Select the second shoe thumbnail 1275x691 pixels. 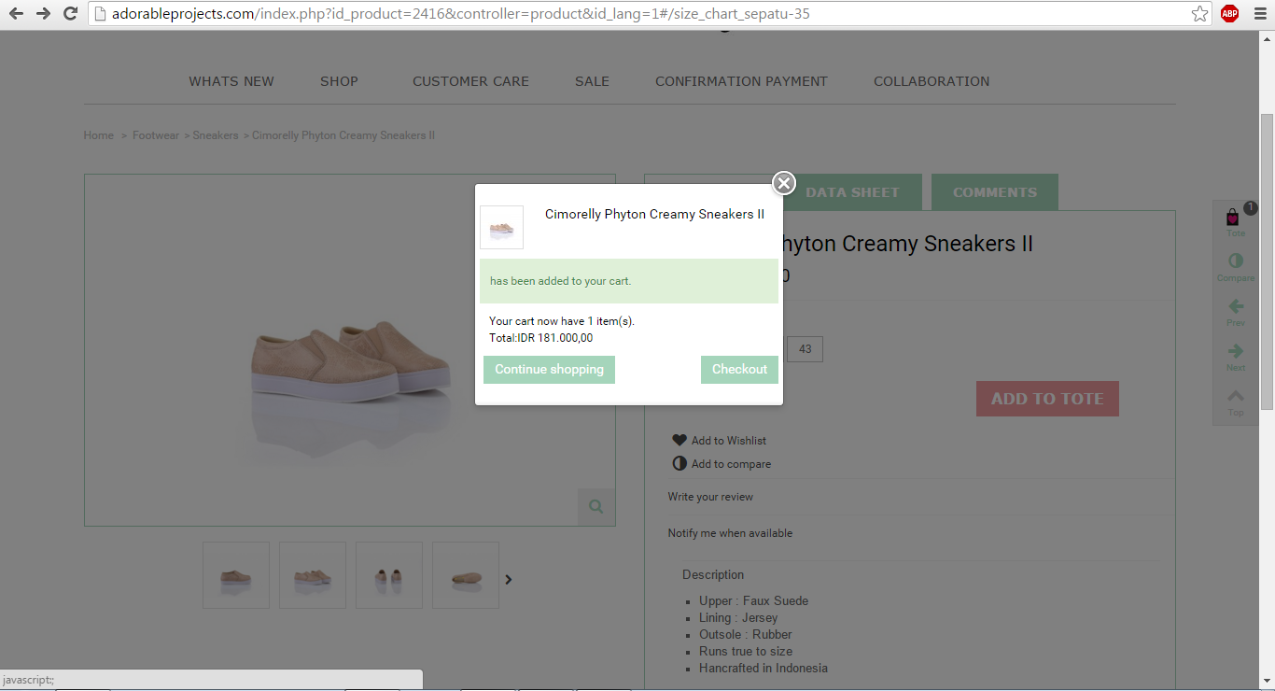[x=313, y=575]
